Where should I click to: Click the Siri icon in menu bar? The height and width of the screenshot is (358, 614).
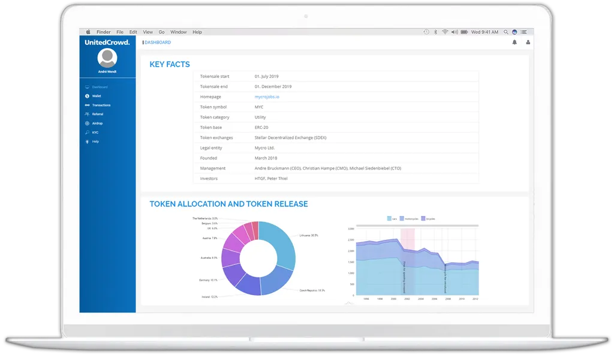click(x=514, y=32)
